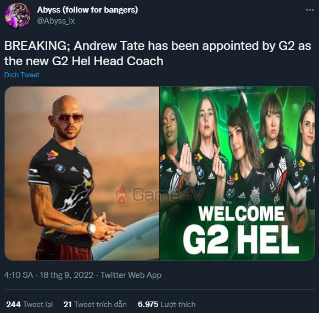Open the Twitter Web App source link
The height and width of the screenshot is (313, 319).
[x=131, y=275]
